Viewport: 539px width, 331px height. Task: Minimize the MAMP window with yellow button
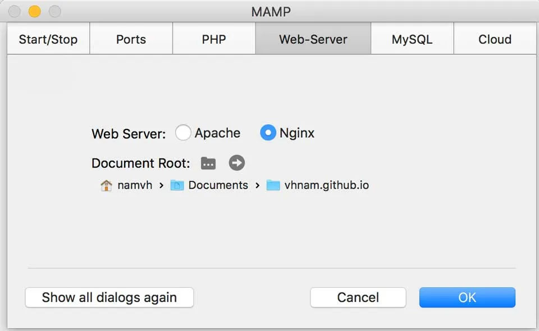[35, 11]
